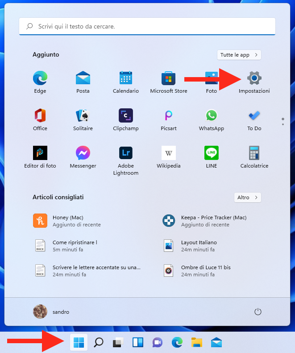Screen dimensions: 295x353
Task: Open the To Do app
Action: click(x=254, y=119)
